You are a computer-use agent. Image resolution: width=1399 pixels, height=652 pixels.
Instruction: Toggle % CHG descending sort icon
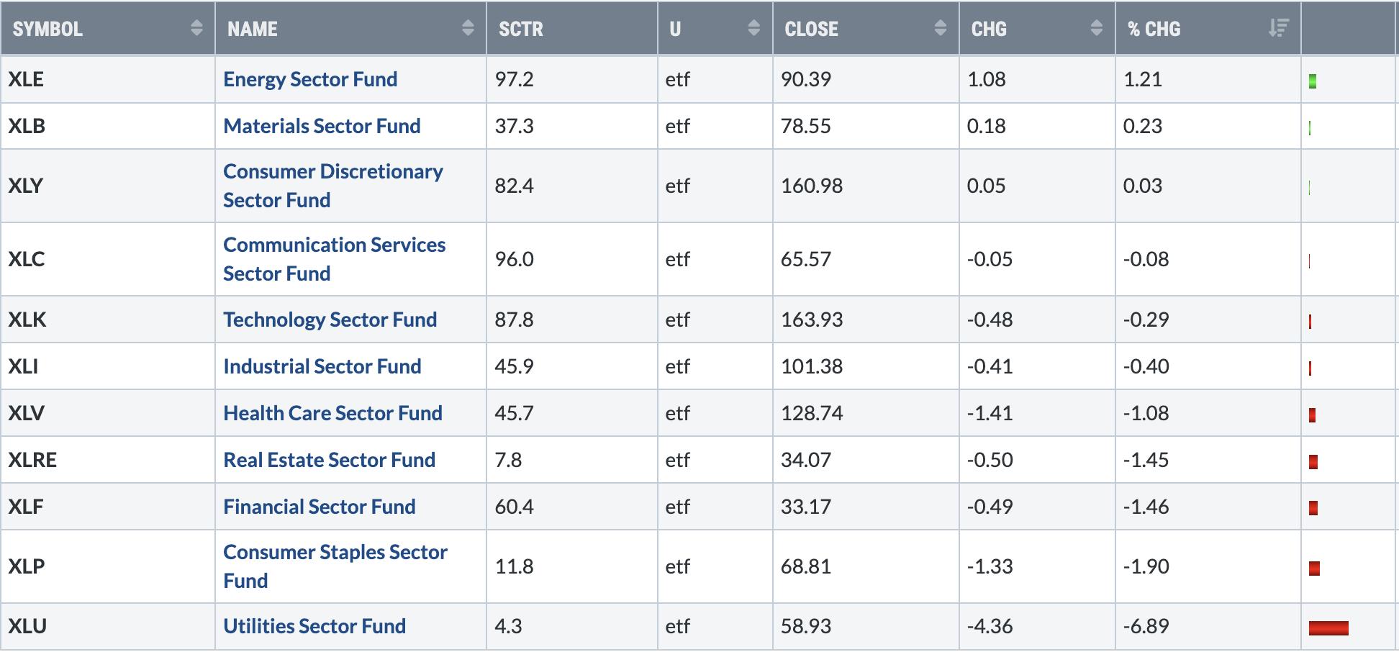[x=1279, y=29]
